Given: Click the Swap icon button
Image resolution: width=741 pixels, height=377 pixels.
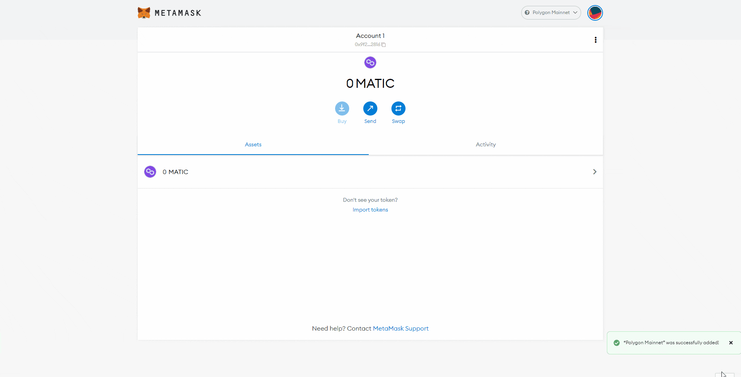Looking at the screenshot, I should pyautogui.click(x=398, y=108).
